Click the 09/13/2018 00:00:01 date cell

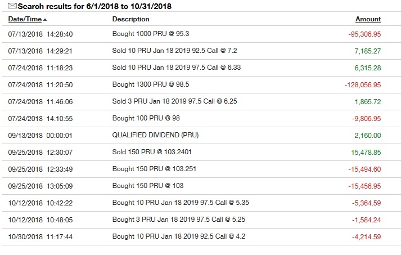[40, 136]
